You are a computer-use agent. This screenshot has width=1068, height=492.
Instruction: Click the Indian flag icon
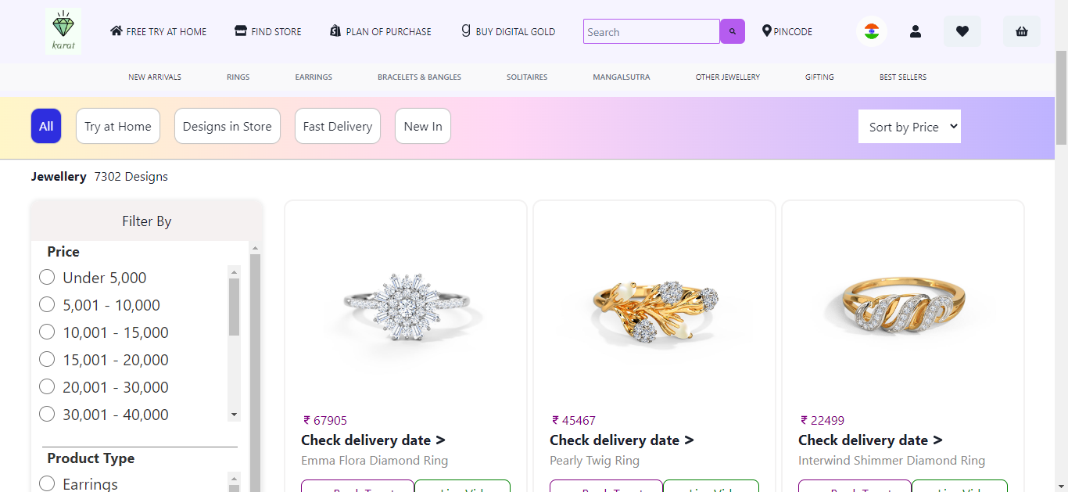coord(871,31)
